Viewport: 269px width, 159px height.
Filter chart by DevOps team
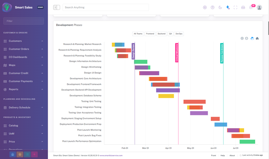tap(179, 34)
